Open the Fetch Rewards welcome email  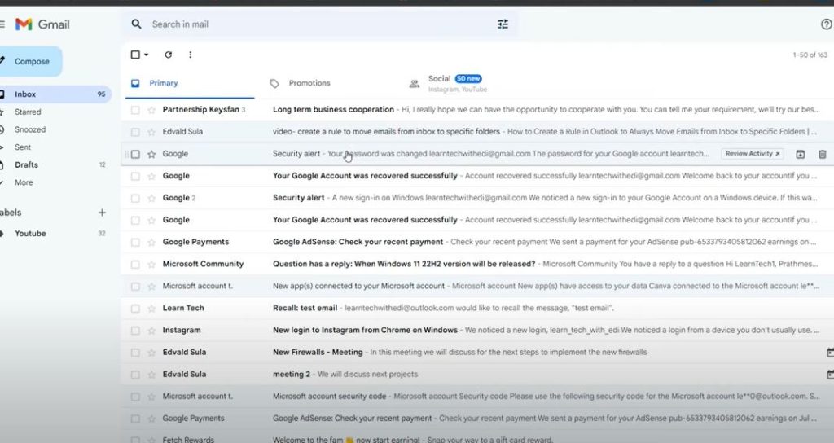click(477, 437)
